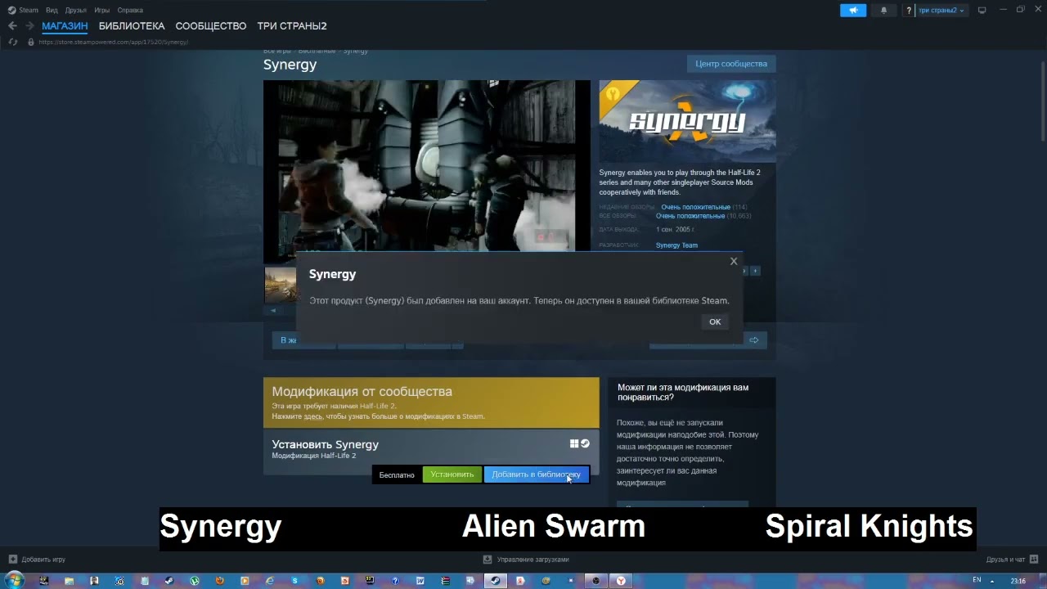Open the ТРИ СТРАНЫ2 profile tab

pyautogui.click(x=292, y=26)
